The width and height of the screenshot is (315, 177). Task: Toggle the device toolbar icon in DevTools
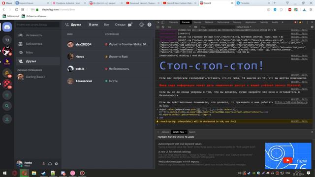[163, 22]
